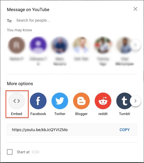This screenshot has height=163, width=144.
Task: Pick the purple default avatar contact
Action: (38, 45)
